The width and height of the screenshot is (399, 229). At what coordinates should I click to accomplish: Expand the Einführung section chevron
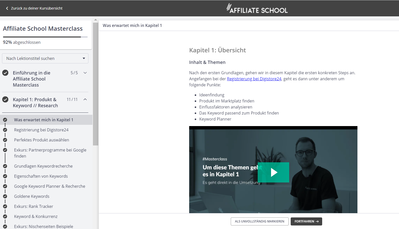(85, 73)
